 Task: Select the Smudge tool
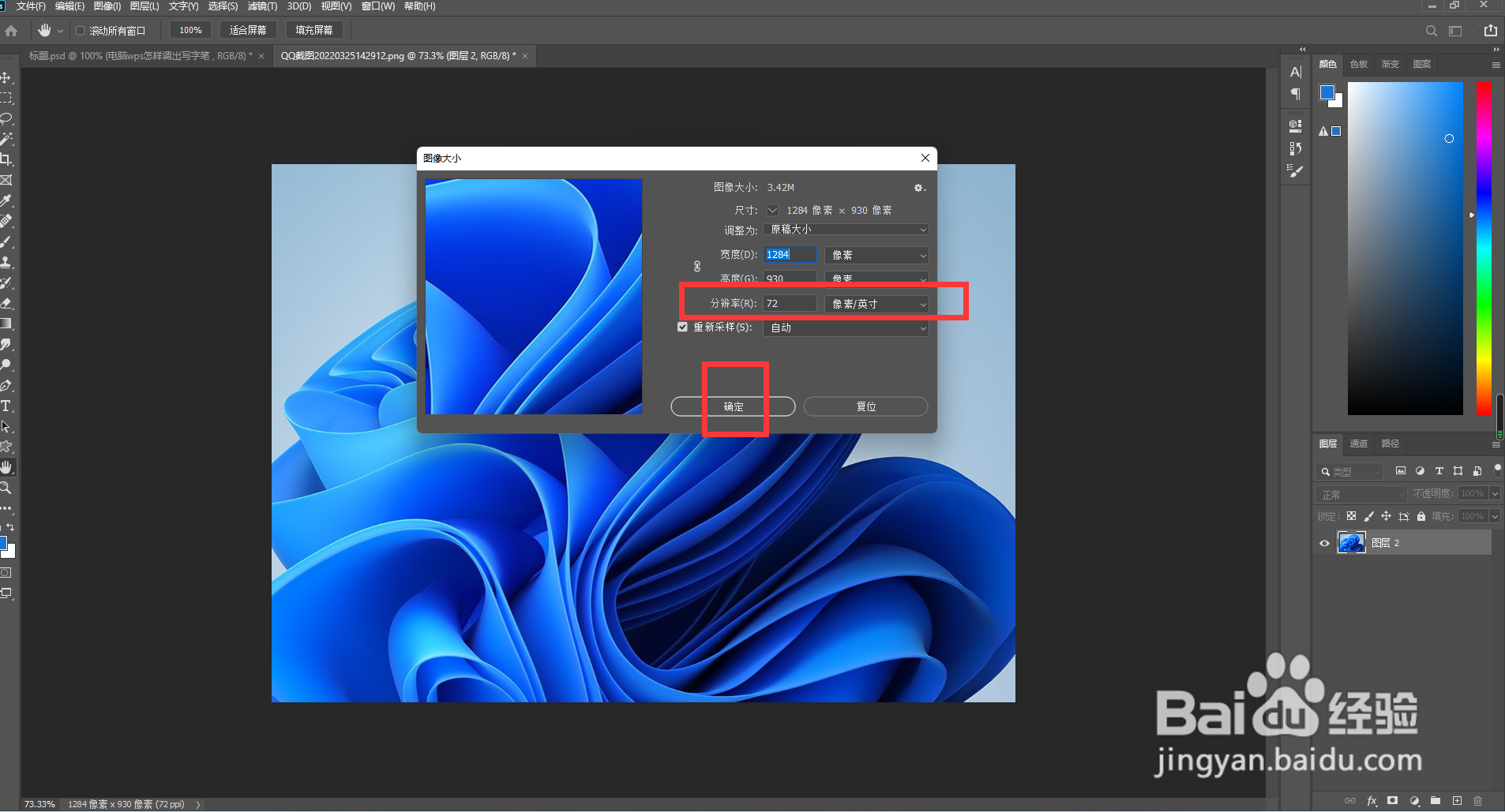(x=6, y=344)
